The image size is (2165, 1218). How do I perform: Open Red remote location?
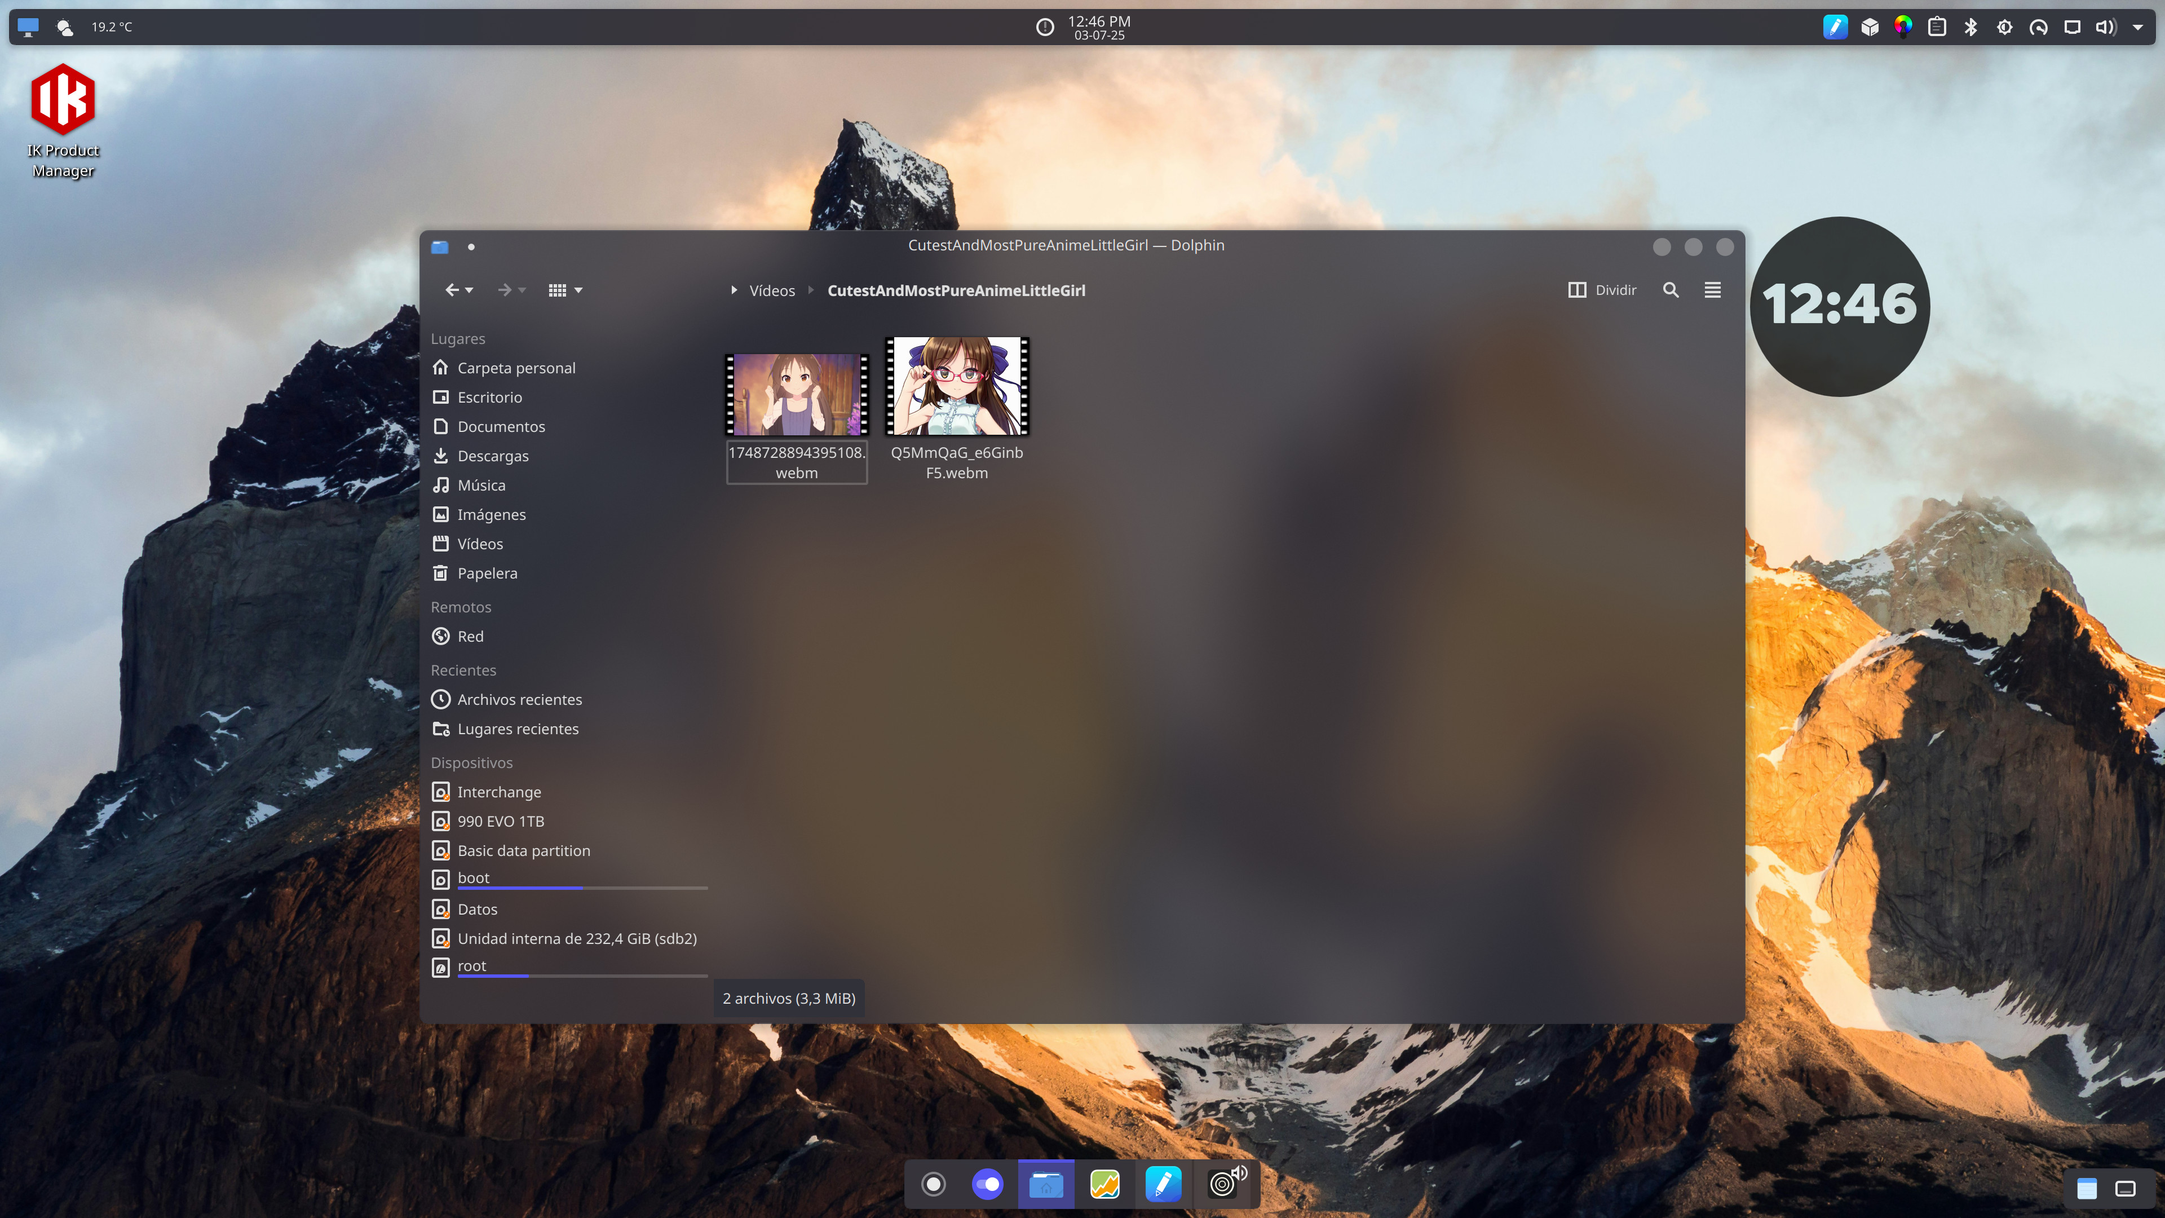568,636
